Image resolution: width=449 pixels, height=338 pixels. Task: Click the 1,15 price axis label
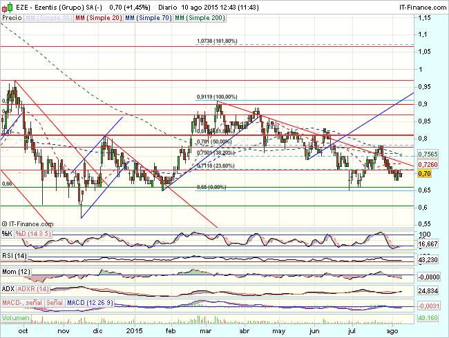[424, 18]
